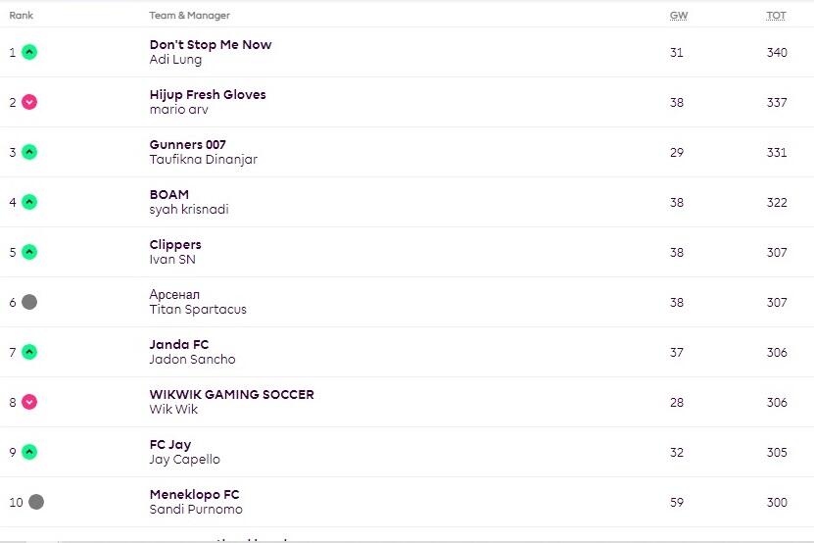814x543 pixels.
Task: Click green up arrow for Gunners 007
Action: (29, 152)
